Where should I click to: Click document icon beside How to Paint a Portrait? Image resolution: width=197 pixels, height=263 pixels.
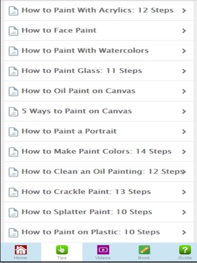point(13,131)
